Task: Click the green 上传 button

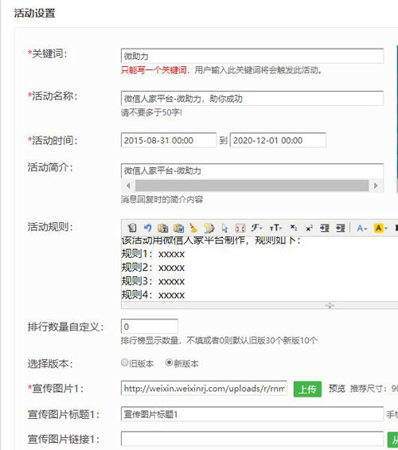Action: click(307, 389)
